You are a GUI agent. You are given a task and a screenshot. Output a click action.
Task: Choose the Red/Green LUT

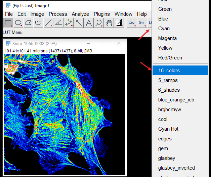tap(180, 58)
